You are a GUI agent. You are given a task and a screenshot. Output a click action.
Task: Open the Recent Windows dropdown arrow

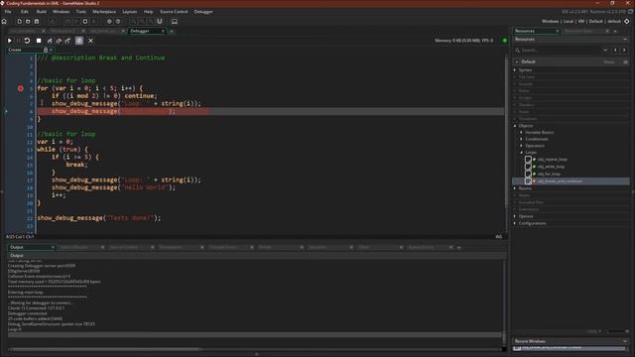click(x=625, y=341)
